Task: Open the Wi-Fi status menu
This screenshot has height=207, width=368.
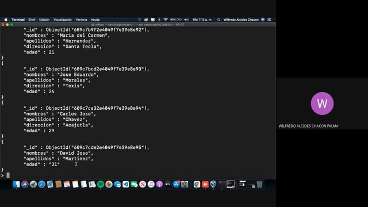Action: click(x=166, y=20)
